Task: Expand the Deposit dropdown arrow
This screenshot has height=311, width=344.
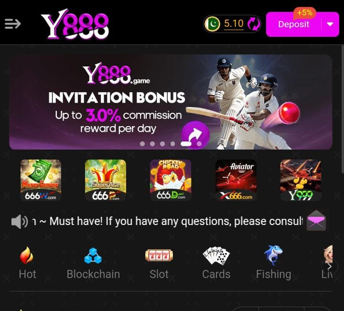Action: pyautogui.click(x=330, y=24)
